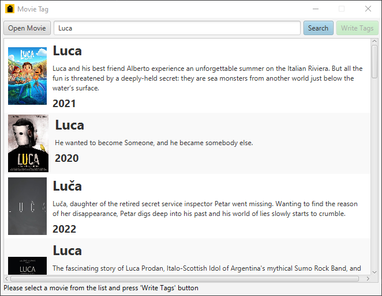Click the year 2021 text
Screen dimensions: 382x296
[64, 104]
